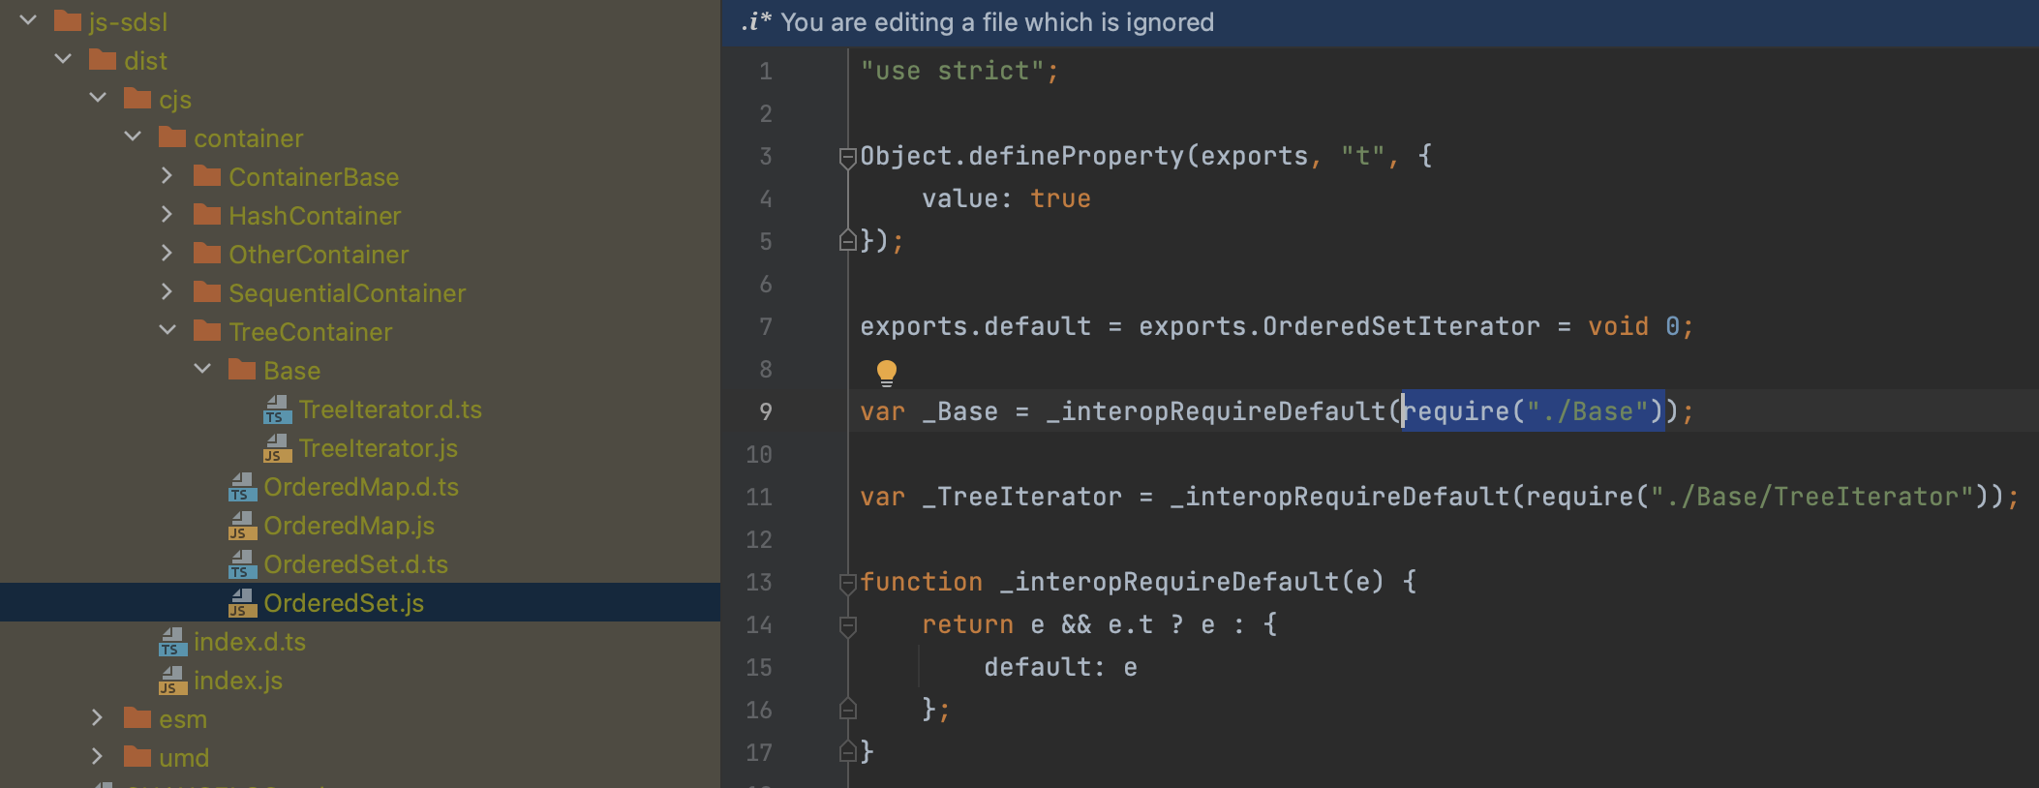Expand the umd folder
2039x788 pixels.
pyautogui.click(x=97, y=756)
